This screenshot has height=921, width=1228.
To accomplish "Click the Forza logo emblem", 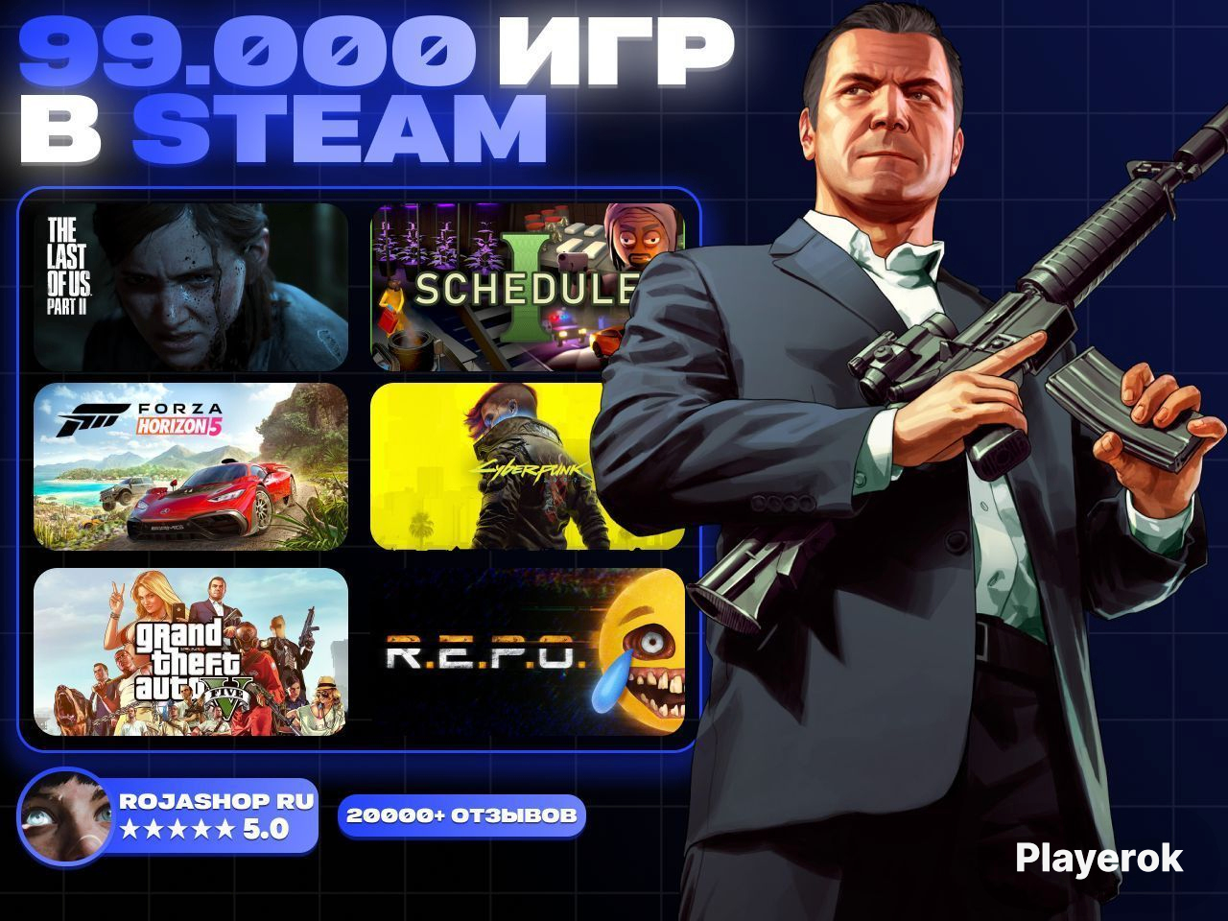I will click(93, 418).
